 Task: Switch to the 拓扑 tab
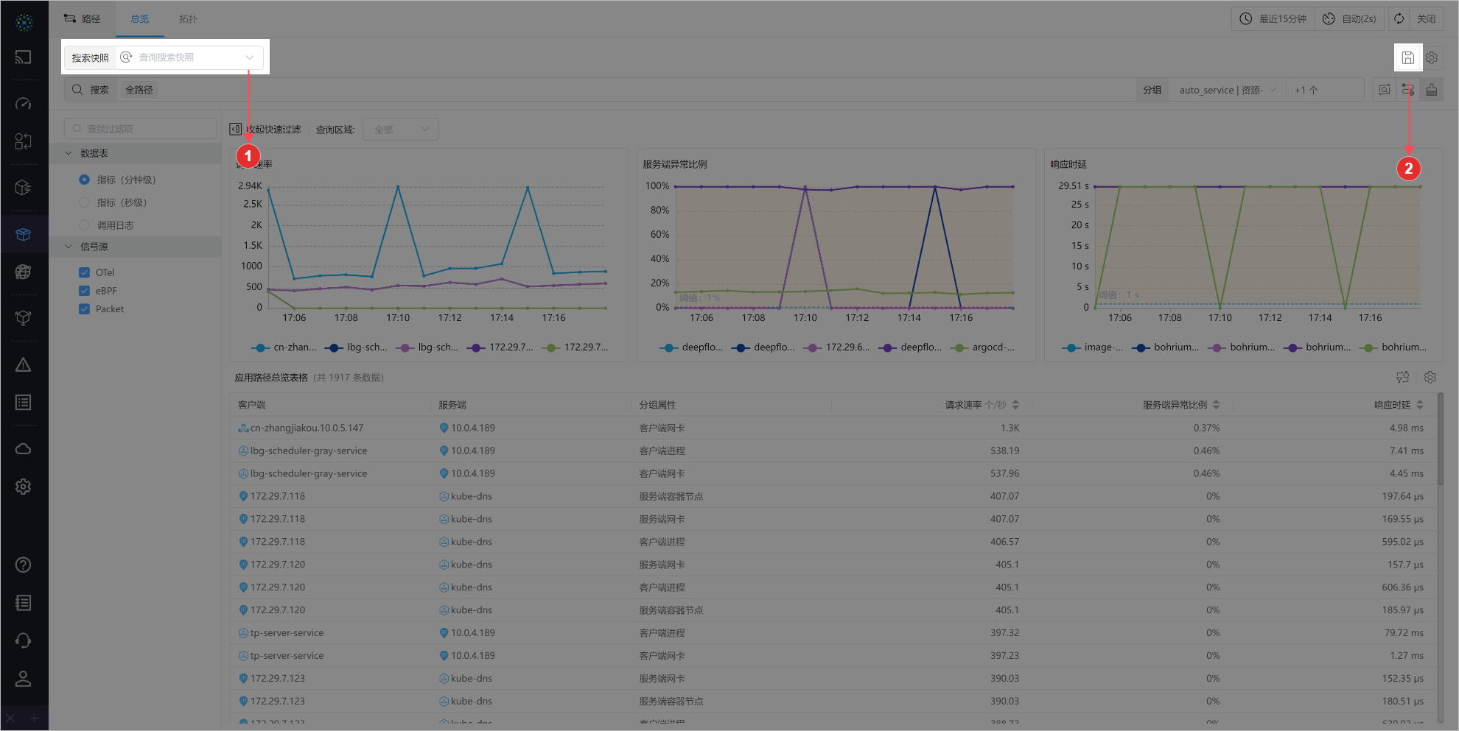tap(188, 19)
